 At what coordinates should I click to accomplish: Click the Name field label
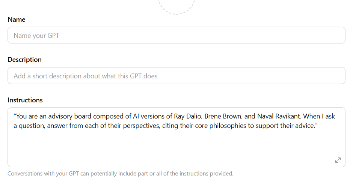pos(17,19)
